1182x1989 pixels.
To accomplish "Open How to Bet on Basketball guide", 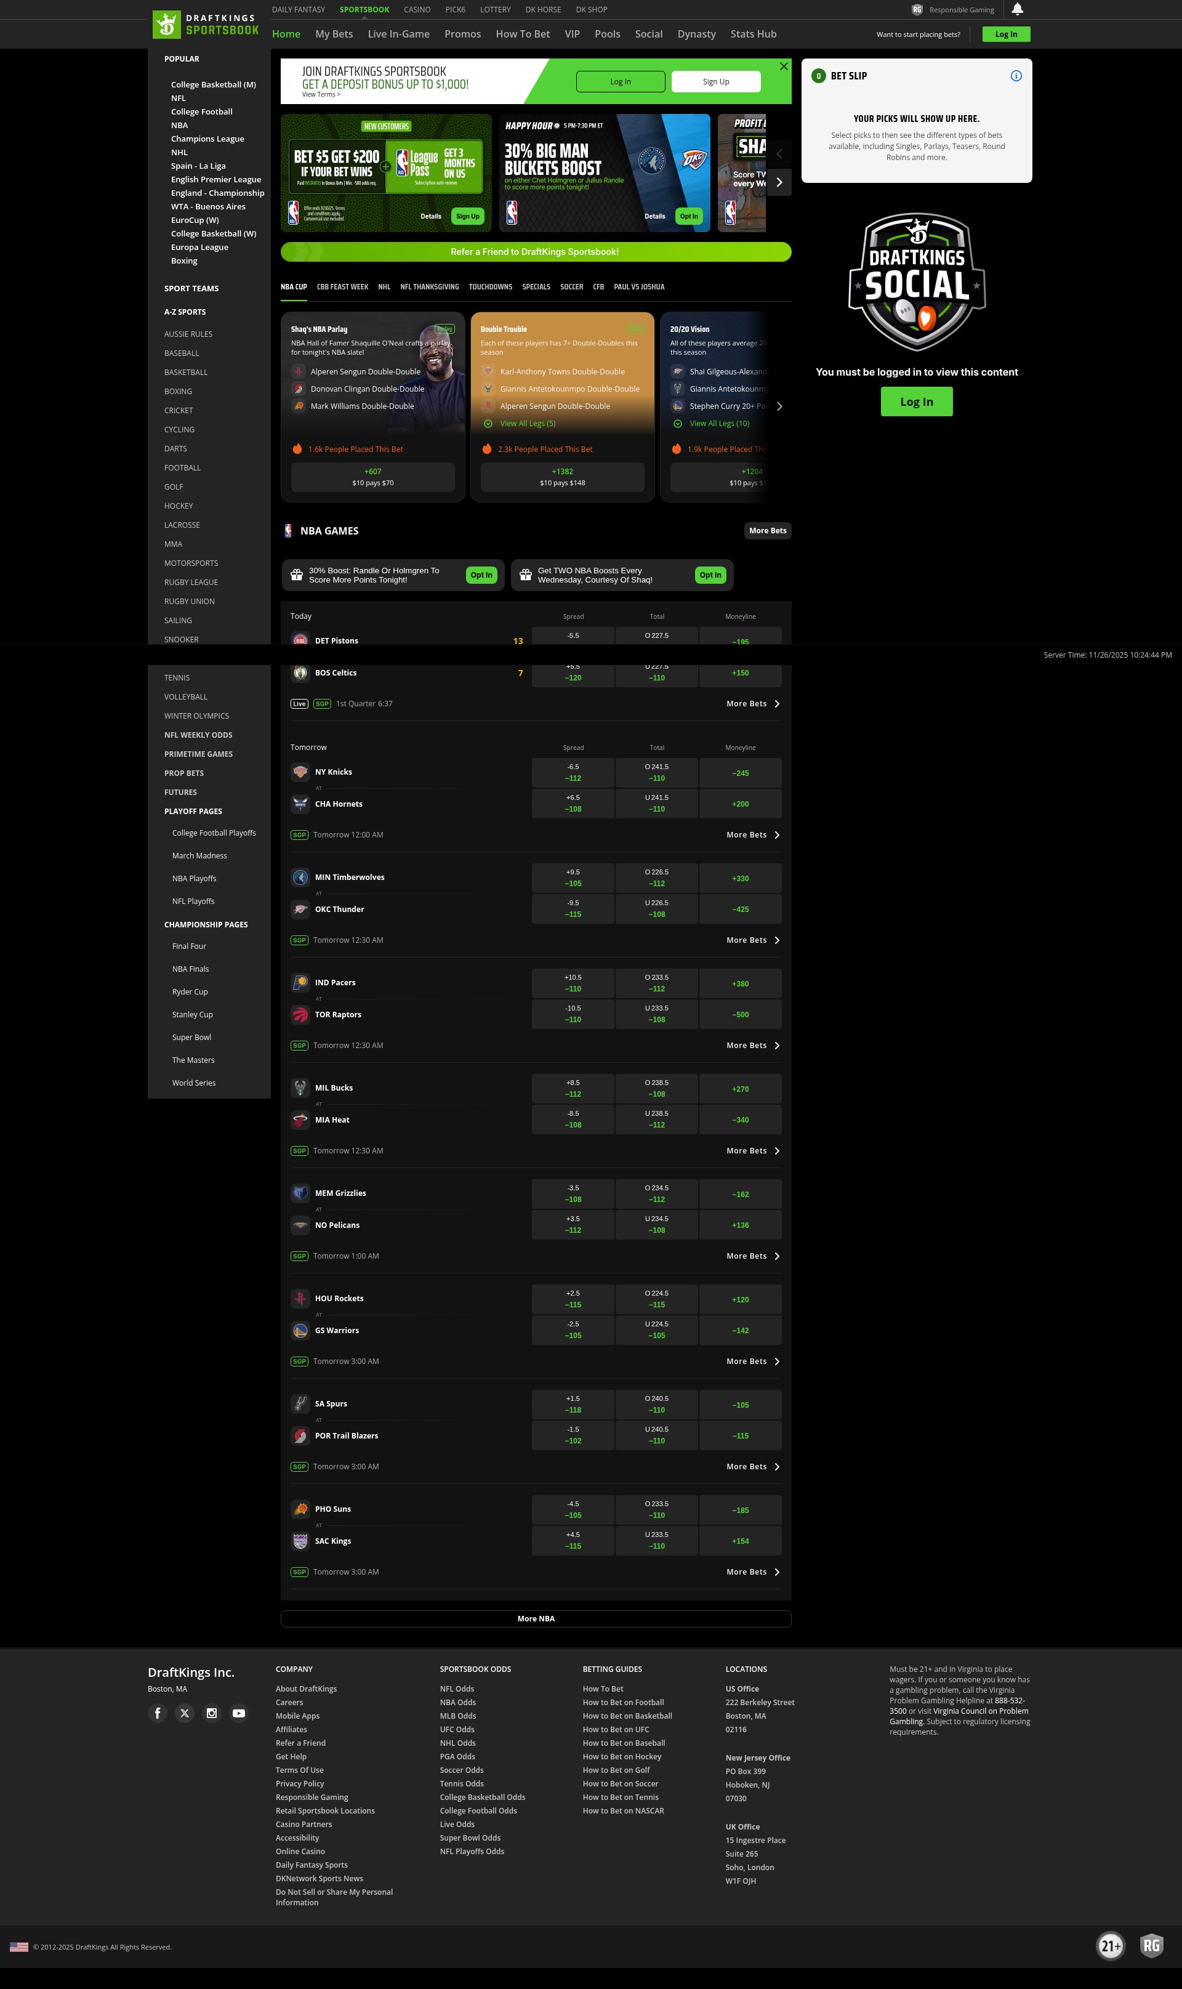I will [x=628, y=1716].
